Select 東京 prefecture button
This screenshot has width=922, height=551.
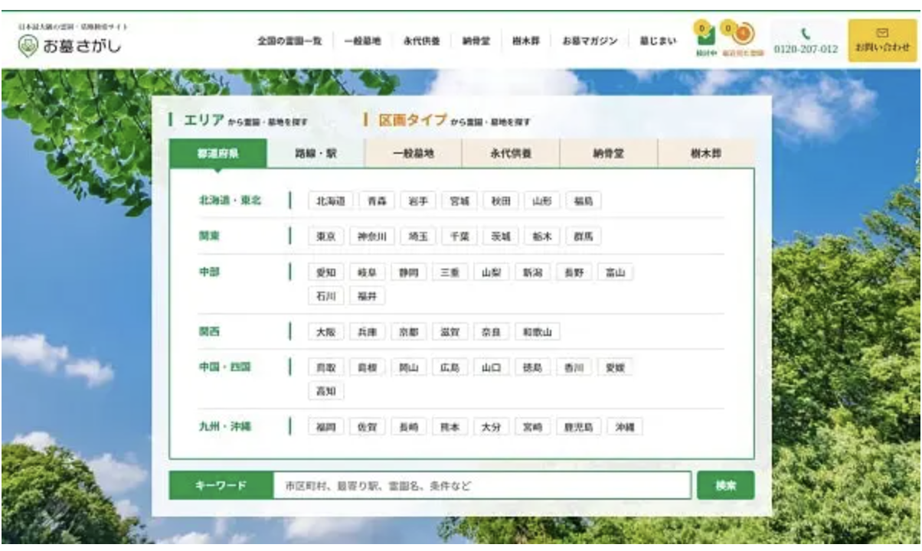click(x=326, y=237)
